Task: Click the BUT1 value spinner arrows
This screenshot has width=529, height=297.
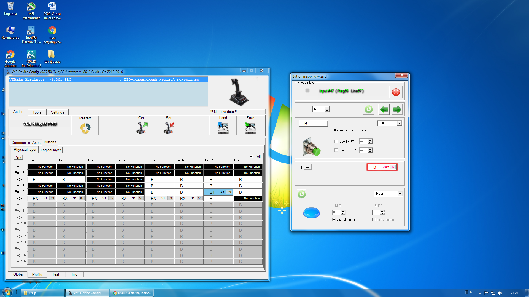Action: click(343, 212)
